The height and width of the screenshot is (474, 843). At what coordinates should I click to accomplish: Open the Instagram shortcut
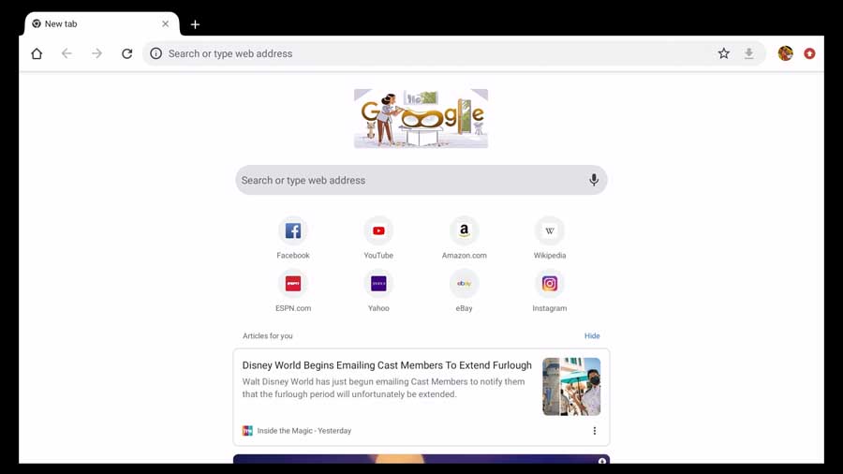pos(550,292)
